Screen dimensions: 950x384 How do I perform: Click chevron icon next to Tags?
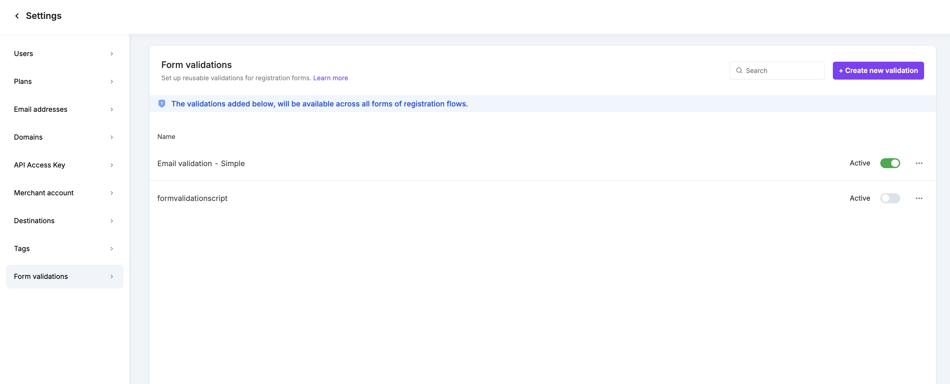pos(112,249)
